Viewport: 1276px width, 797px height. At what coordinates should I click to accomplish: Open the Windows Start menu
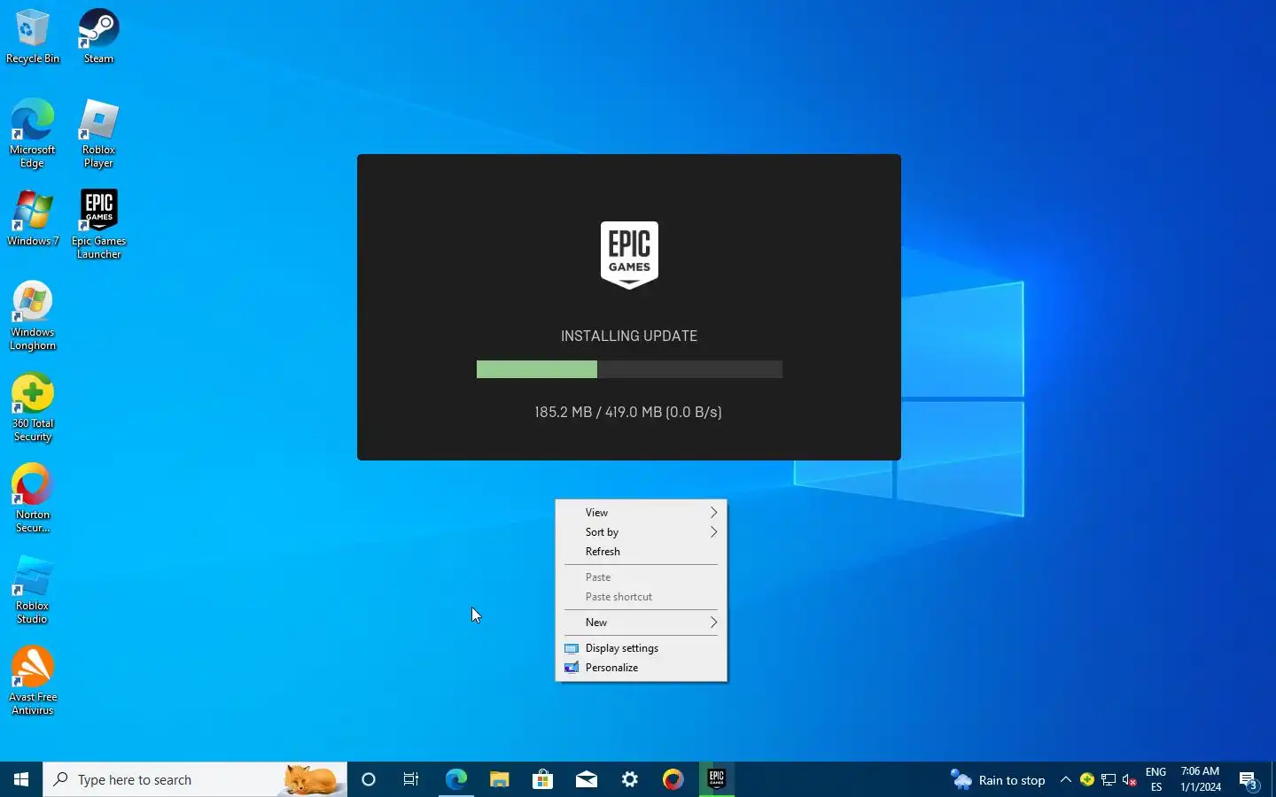(x=21, y=779)
